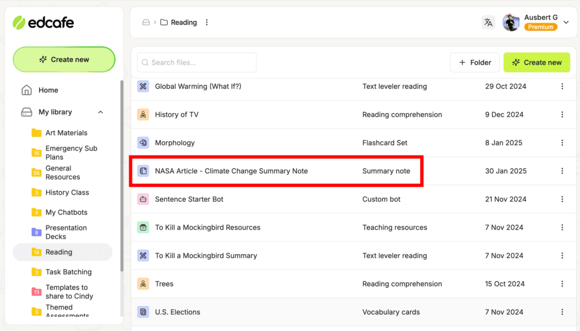The height and width of the screenshot is (331, 580).
Task: Click the Premium badge
Action: (540, 27)
